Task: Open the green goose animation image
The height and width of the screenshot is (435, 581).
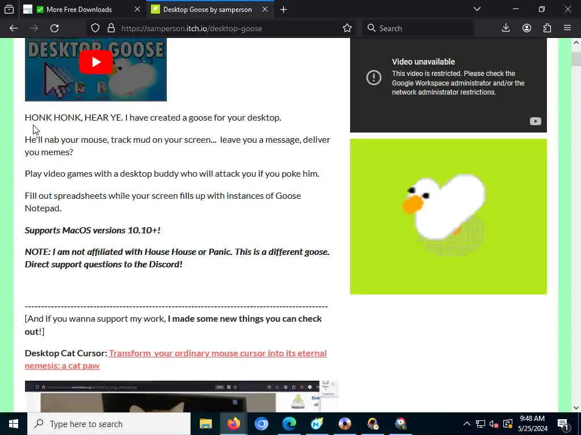Action: 448,217
